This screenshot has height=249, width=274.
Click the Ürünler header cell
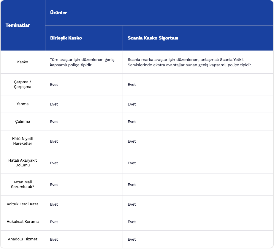58,13
